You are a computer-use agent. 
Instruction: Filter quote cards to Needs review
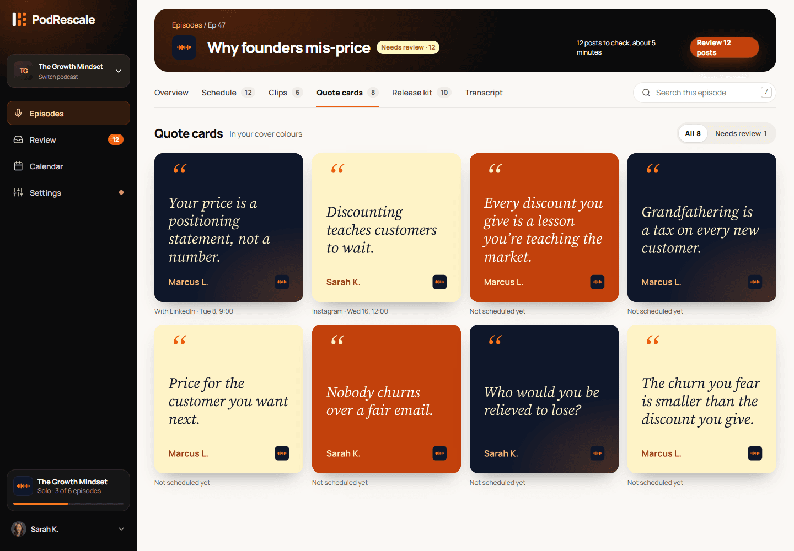point(741,133)
